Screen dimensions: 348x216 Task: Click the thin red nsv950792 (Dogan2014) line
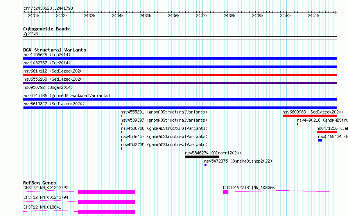pyautogui.click(x=180, y=91)
